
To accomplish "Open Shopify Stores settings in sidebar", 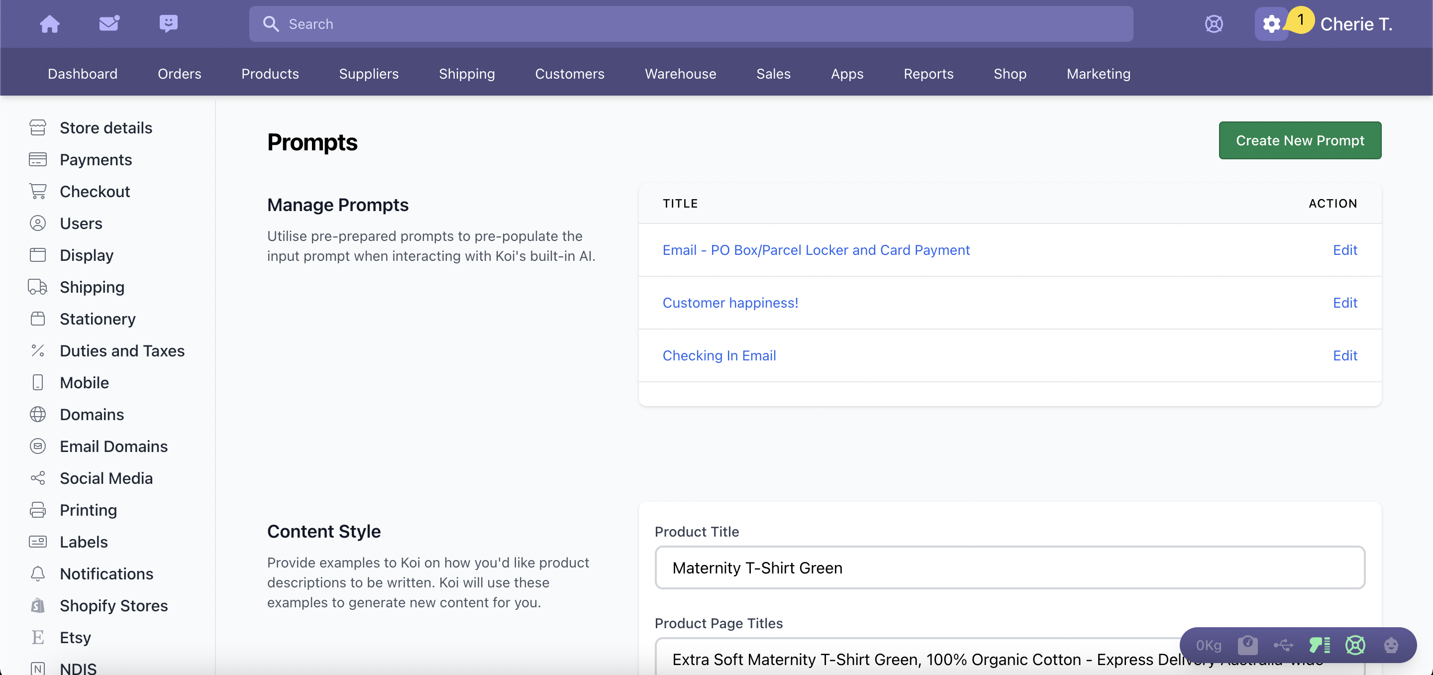I will [x=113, y=605].
